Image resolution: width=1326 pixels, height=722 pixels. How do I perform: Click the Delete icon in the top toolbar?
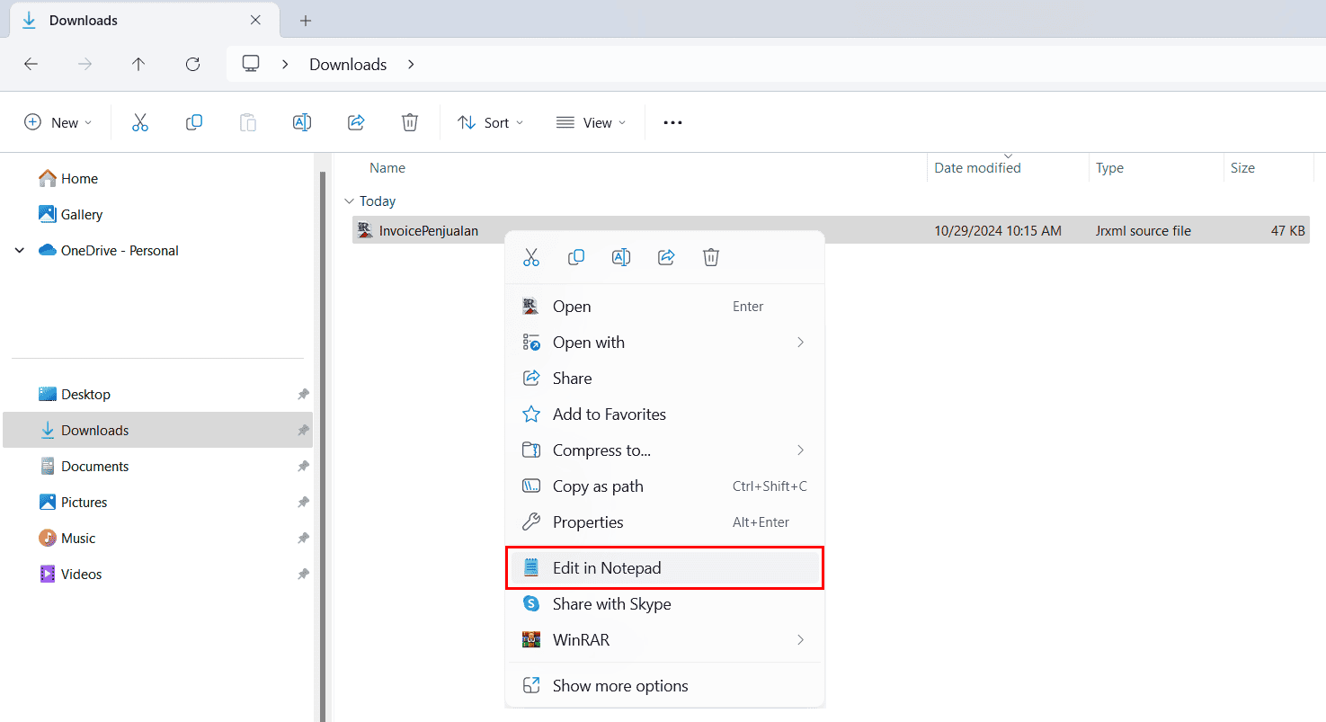[410, 122]
